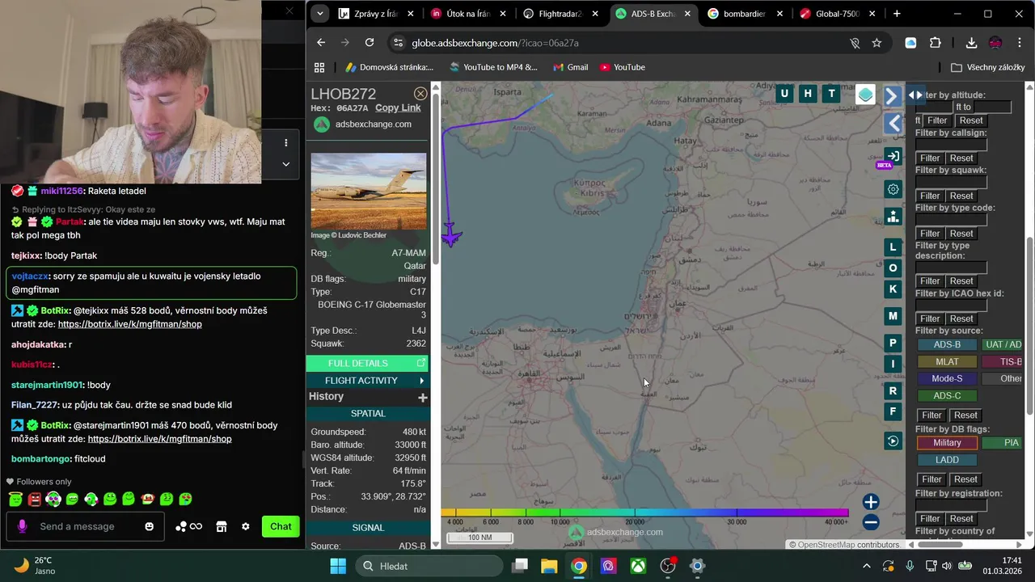The width and height of the screenshot is (1035, 582).
Task: Click the adsbexchange.com logo link
Action: [x=362, y=124]
